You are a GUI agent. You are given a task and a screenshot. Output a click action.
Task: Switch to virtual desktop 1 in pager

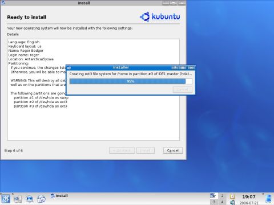coord(214,196)
